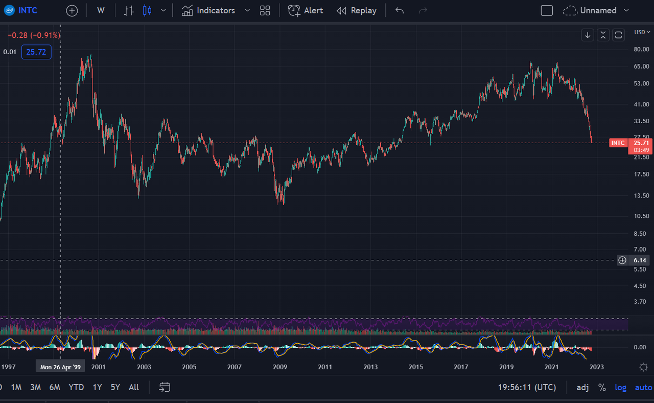This screenshot has height=403, width=654.
Task: Click the cloud save icon beside Unnamed
Action: (570, 10)
